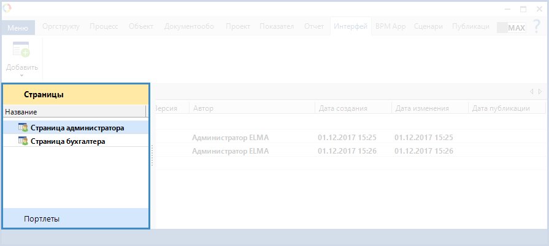
Task: Click the MAX edition toggle
Action: pyautogui.click(x=512, y=28)
